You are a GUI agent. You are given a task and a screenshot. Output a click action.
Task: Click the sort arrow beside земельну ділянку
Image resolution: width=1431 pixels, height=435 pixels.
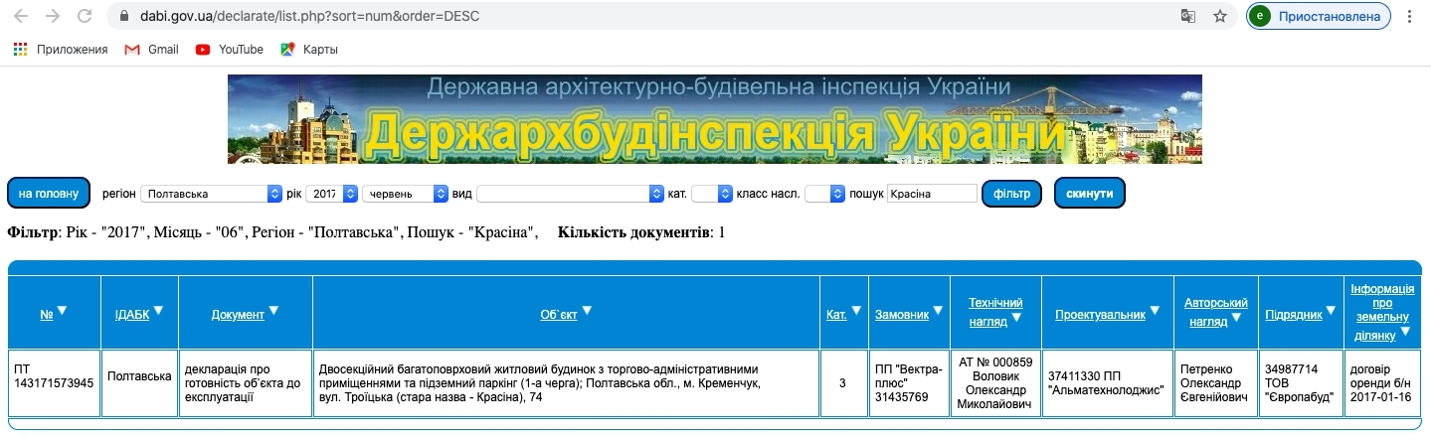pyautogui.click(x=1406, y=333)
